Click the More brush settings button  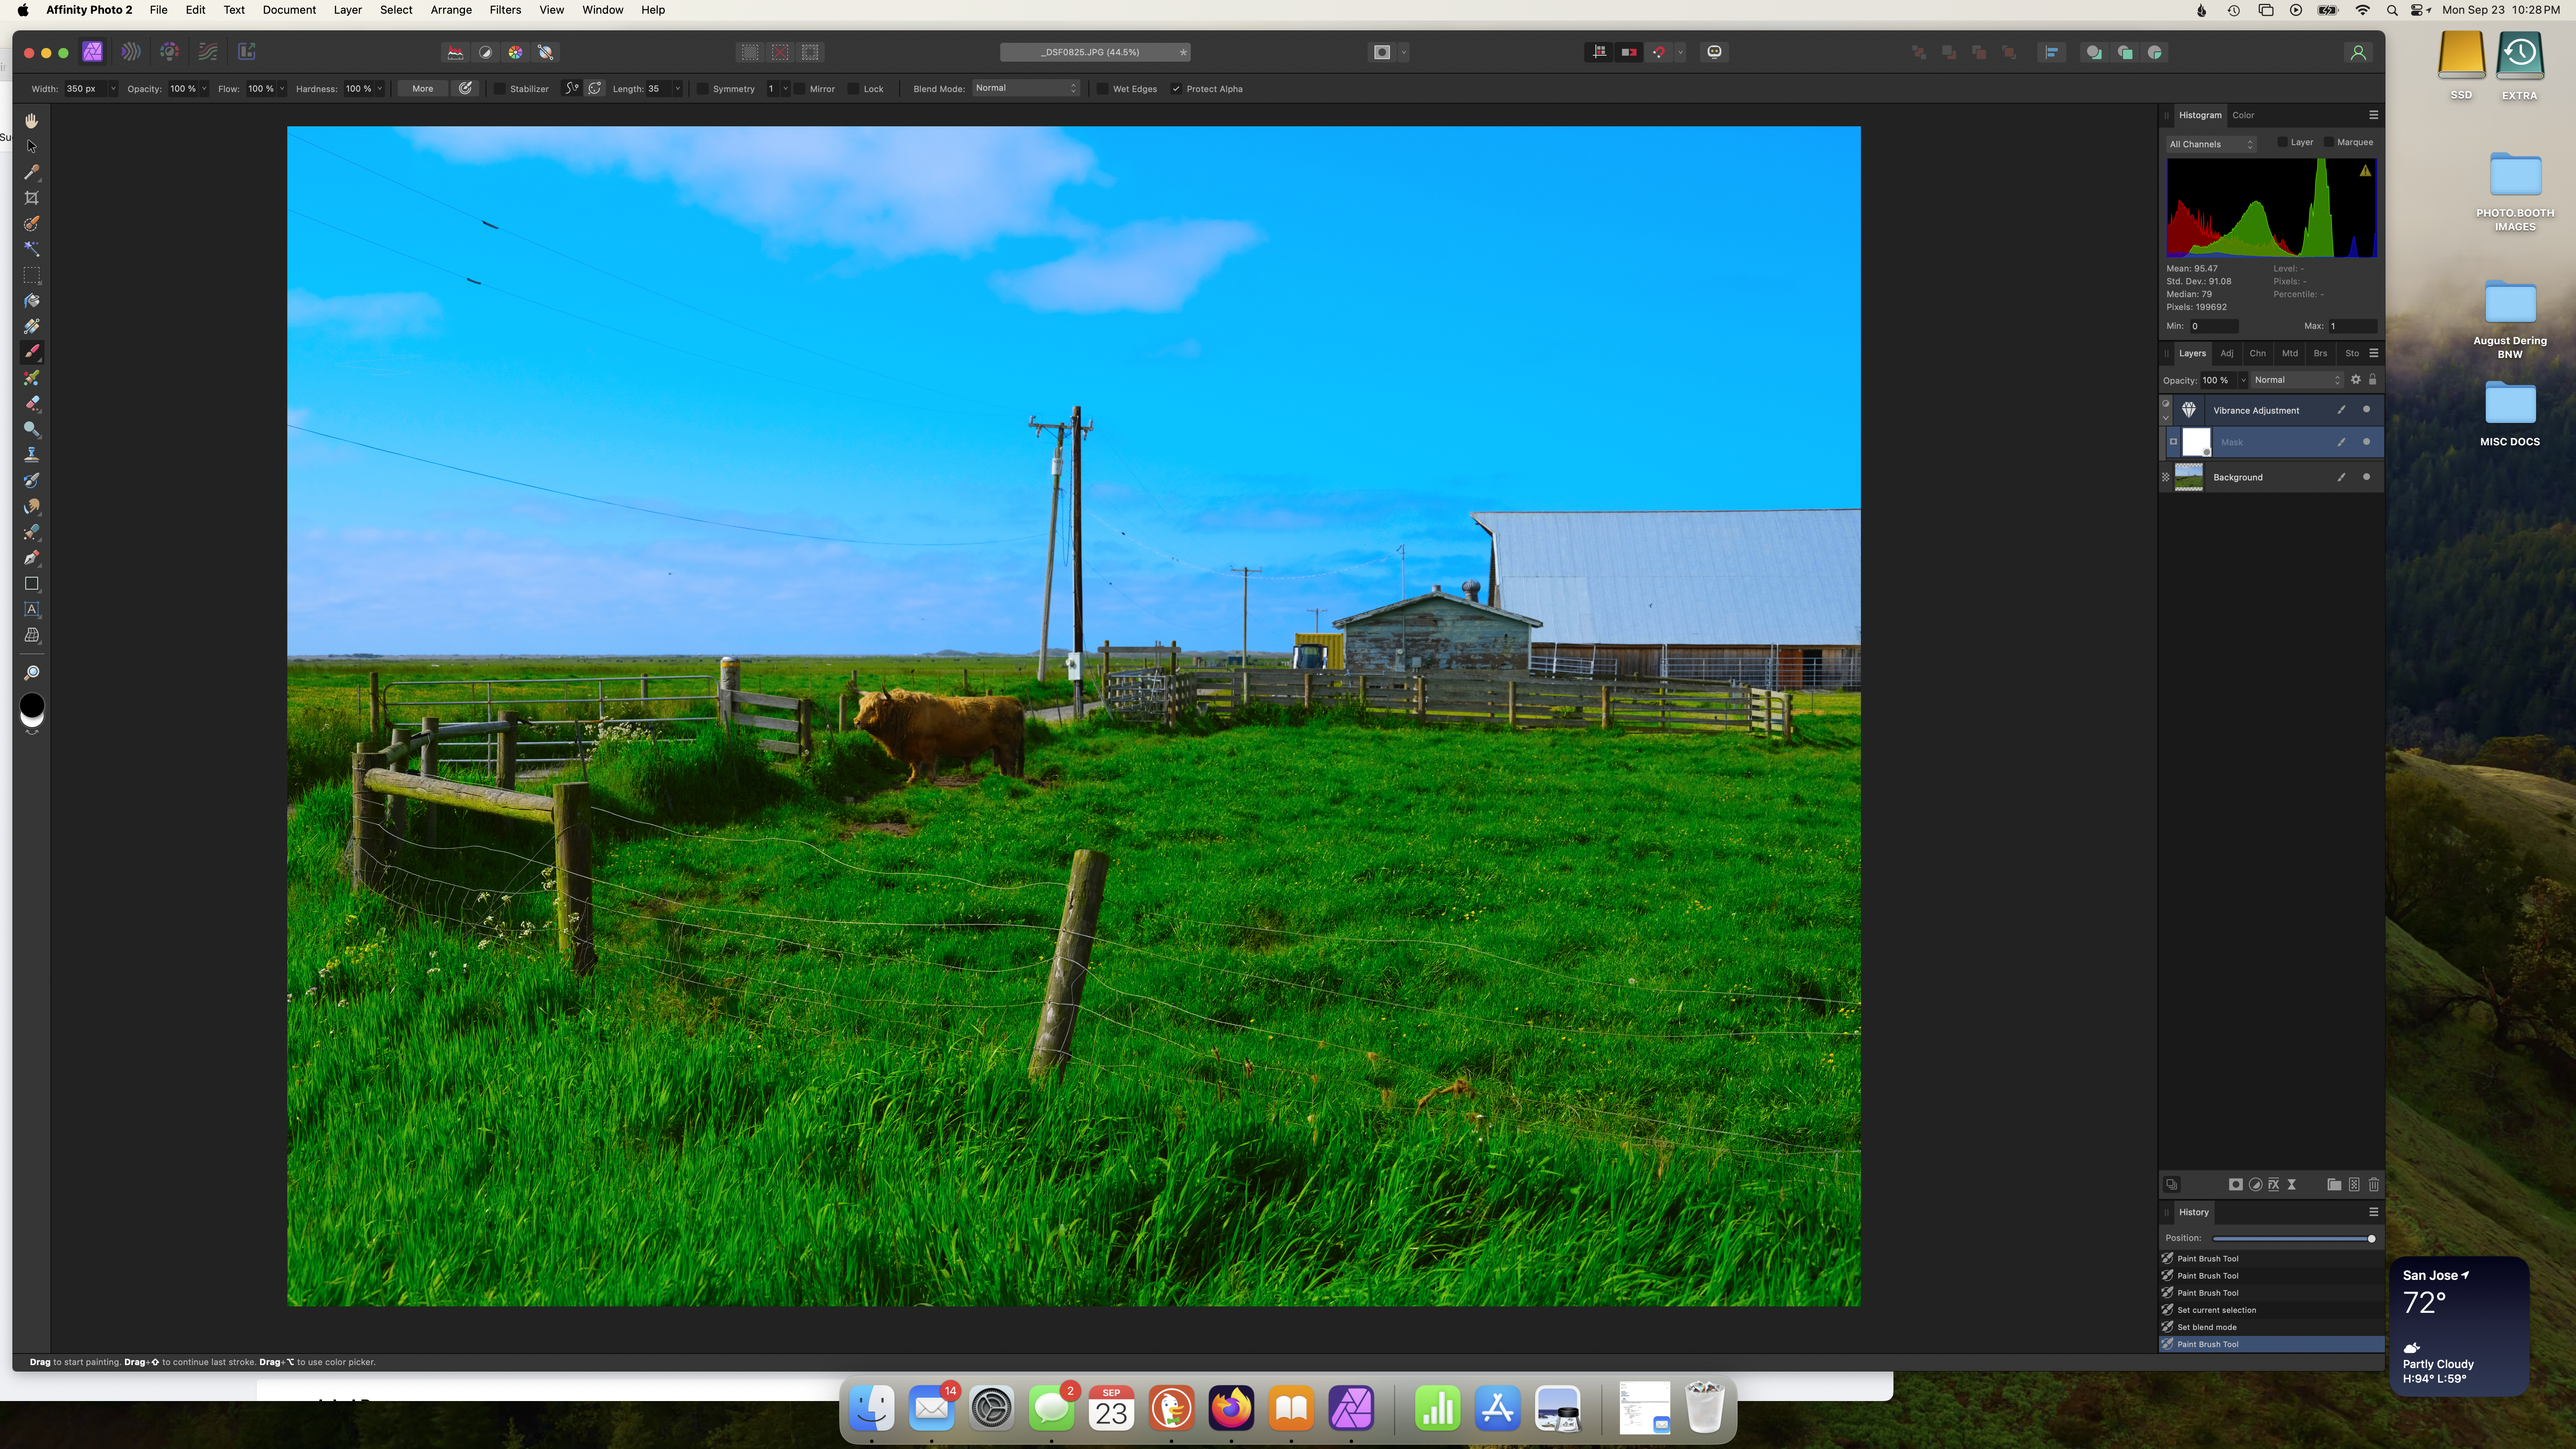(x=423, y=89)
